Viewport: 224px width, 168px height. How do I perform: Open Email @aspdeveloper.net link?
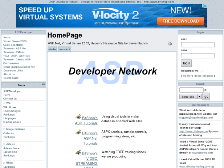pyautogui.click(x=19, y=67)
